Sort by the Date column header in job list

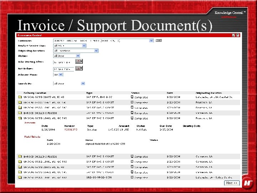[x=170, y=93]
